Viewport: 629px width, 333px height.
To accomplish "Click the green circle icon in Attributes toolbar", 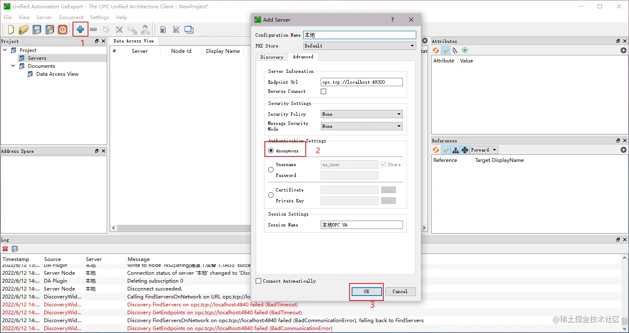I will pos(465,50).
